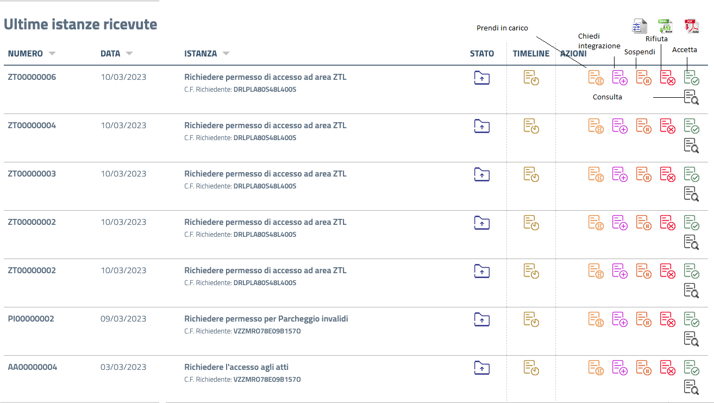
Task: Suspend instance ZT00000003
Action: coord(644,174)
